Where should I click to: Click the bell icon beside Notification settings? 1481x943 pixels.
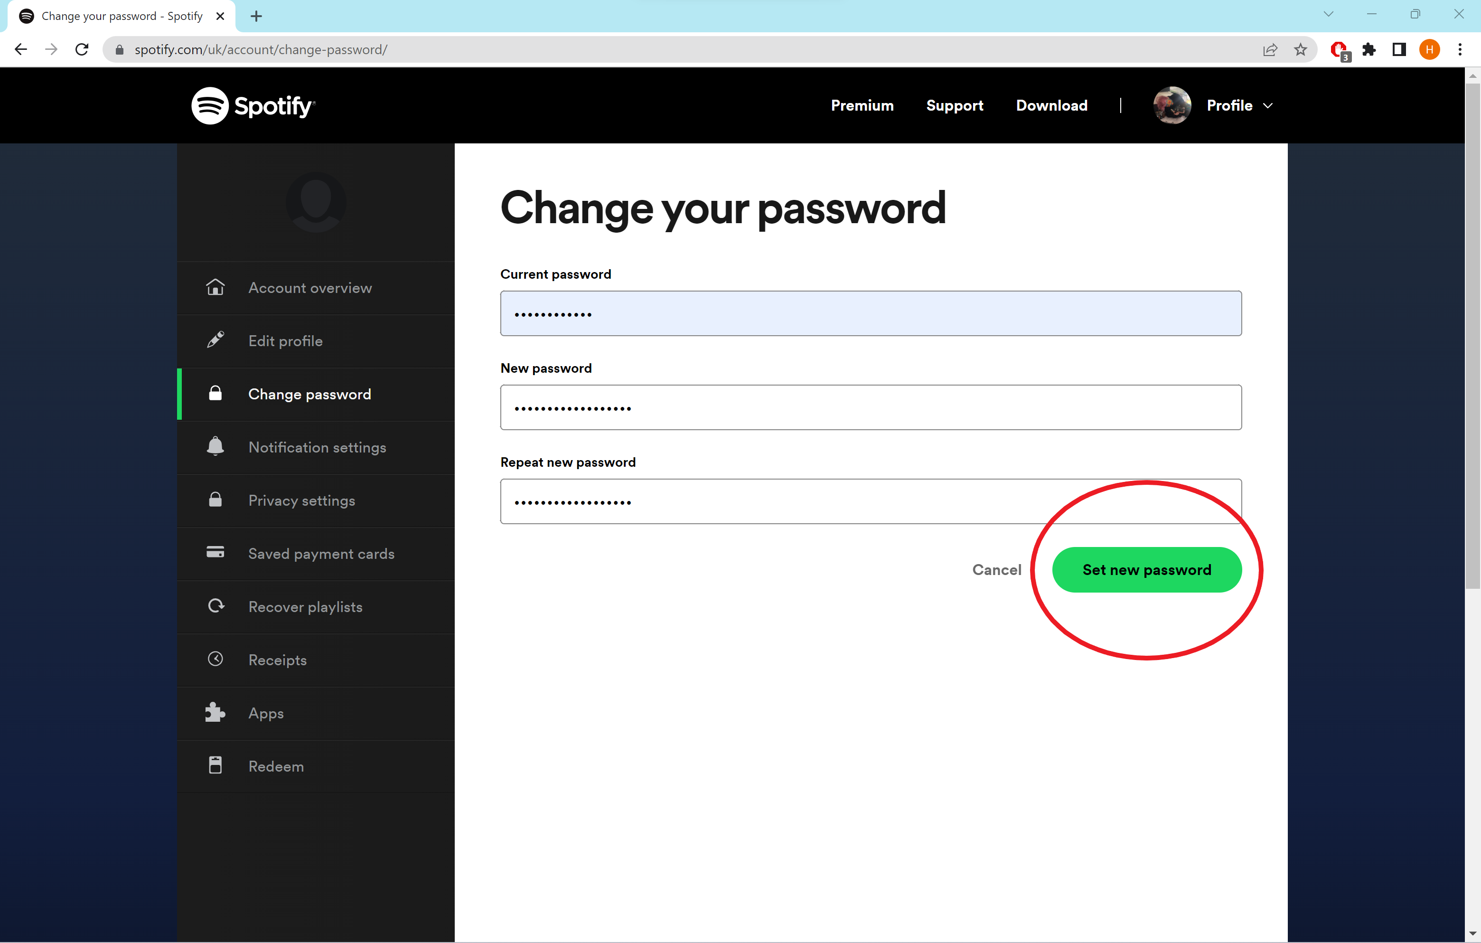click(x=215, y=446)
